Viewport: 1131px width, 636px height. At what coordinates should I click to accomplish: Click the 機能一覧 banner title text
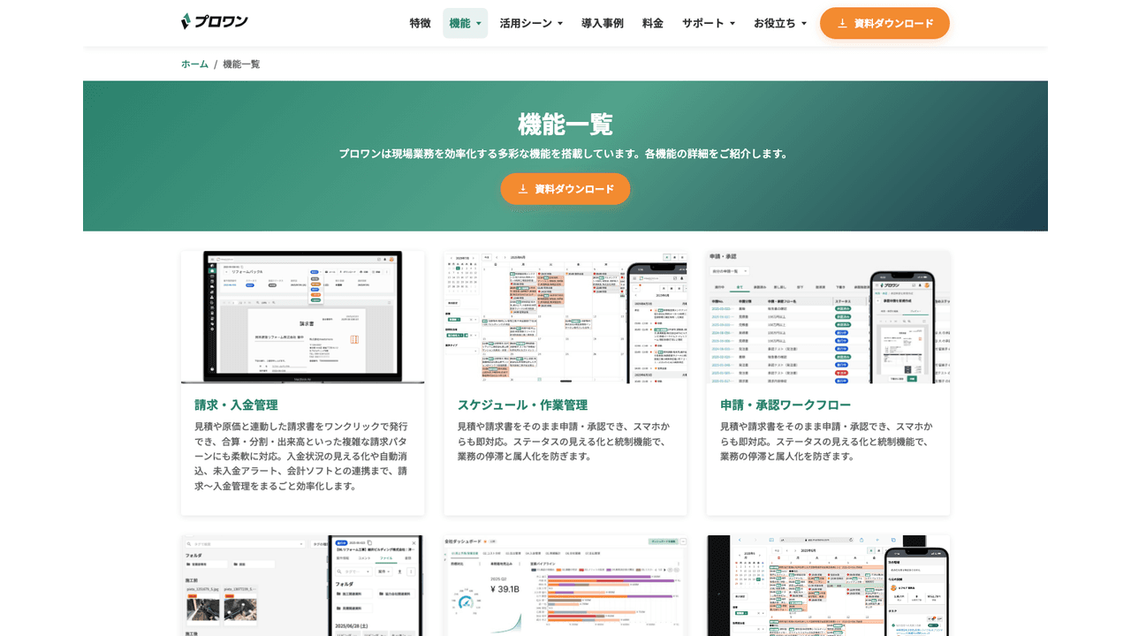click(565, 125)
